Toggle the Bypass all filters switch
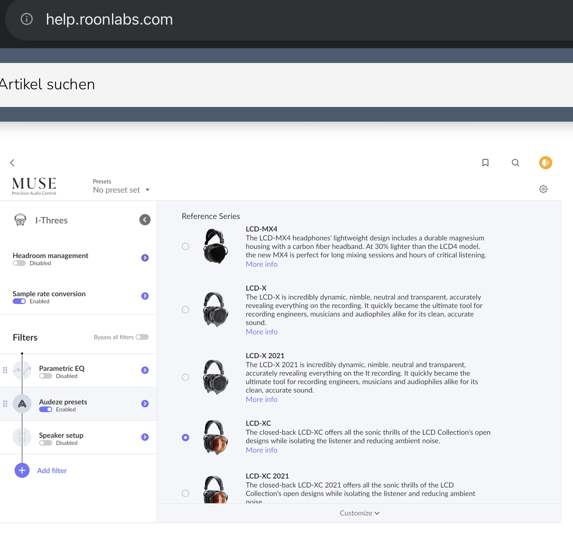This screenshot has height=543, width=573. [x=142, y=337]
